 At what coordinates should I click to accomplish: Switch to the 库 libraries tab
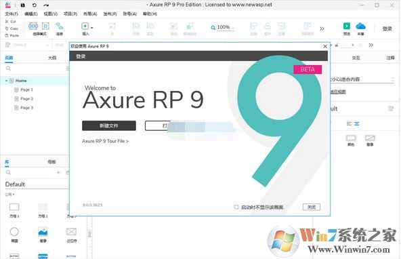tap(7, 162)
